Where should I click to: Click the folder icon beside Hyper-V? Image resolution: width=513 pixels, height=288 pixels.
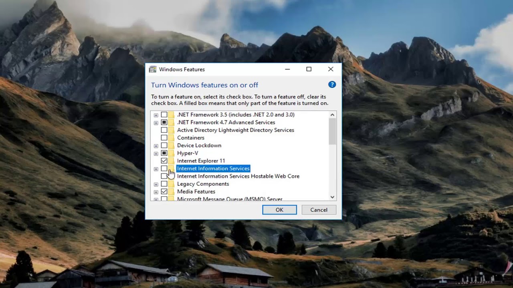pos(172,153)
